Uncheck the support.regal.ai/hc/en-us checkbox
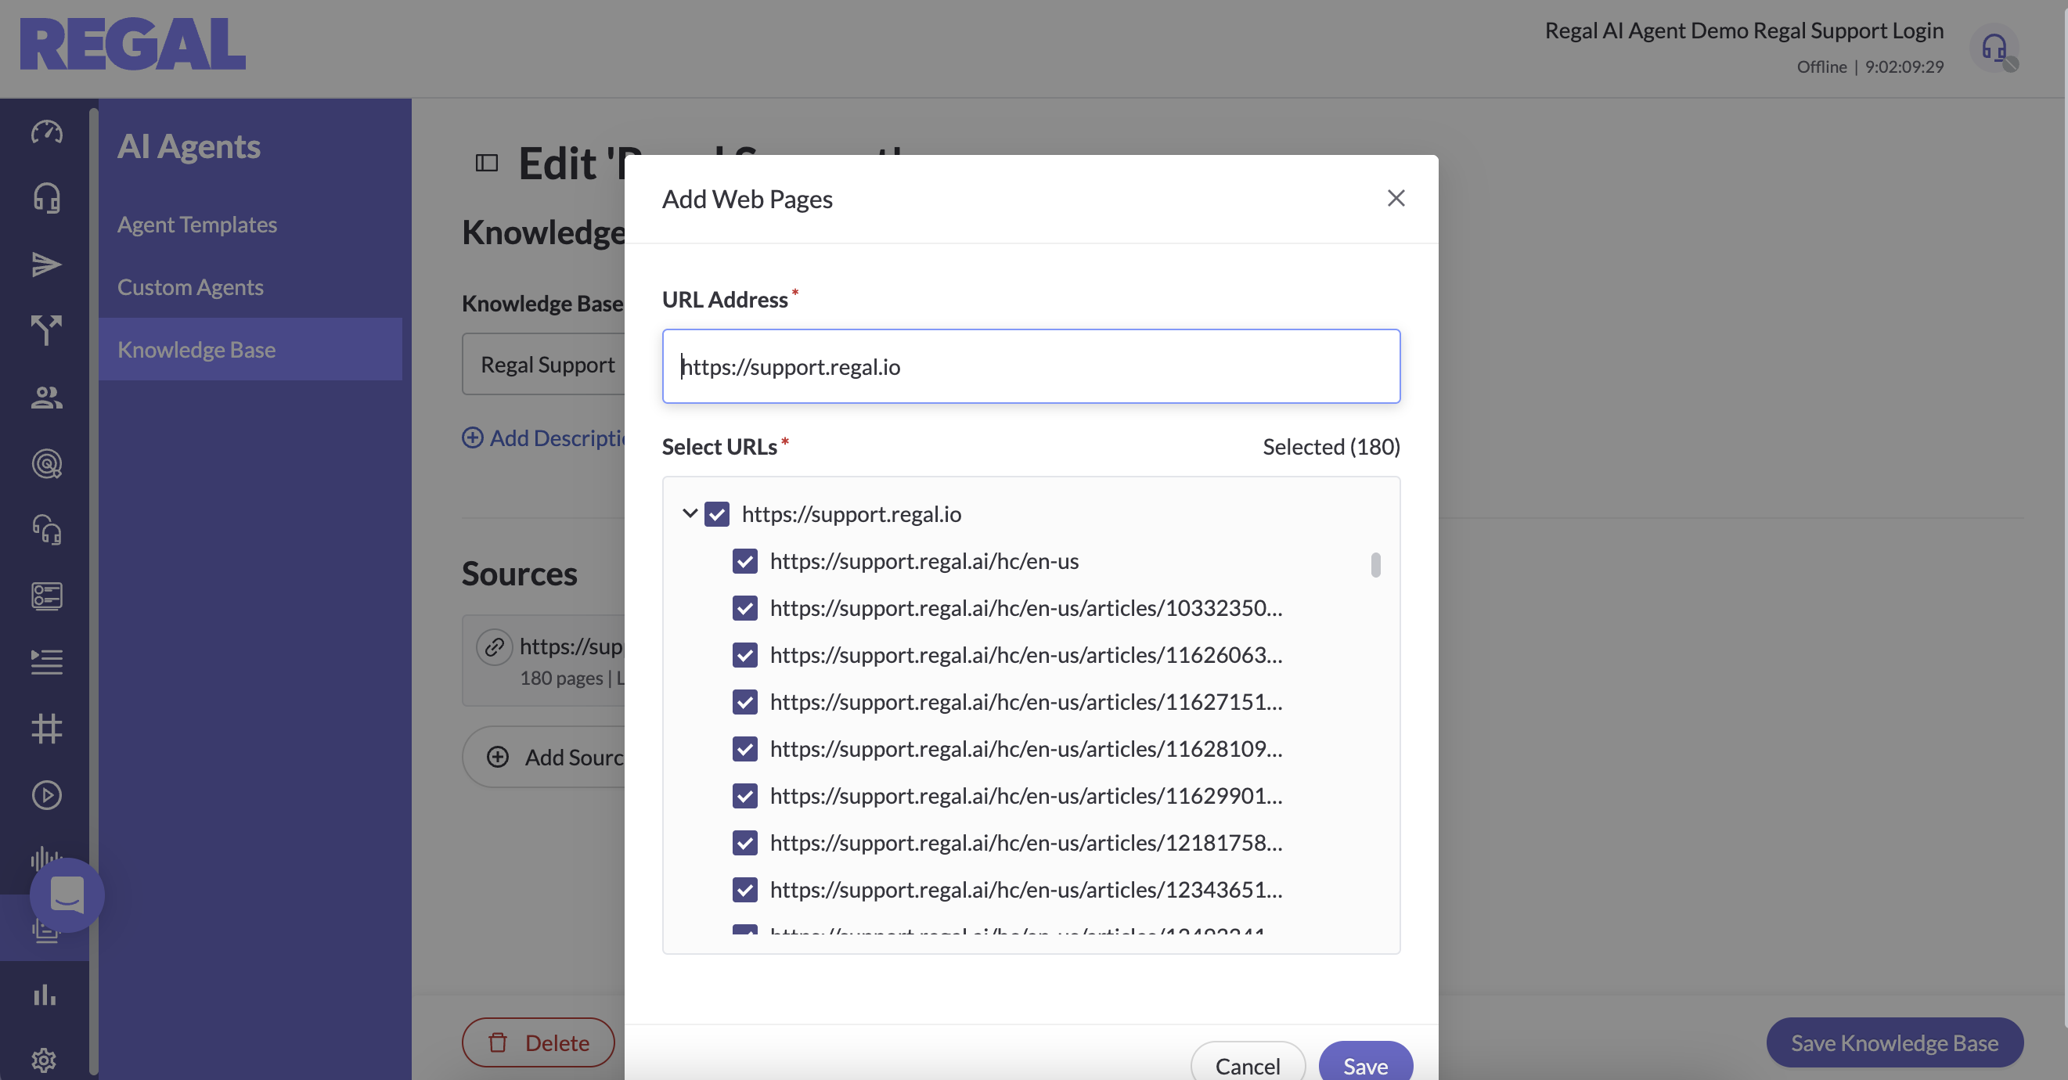Screen dimensions: 2068x1080 pos(745,561)
